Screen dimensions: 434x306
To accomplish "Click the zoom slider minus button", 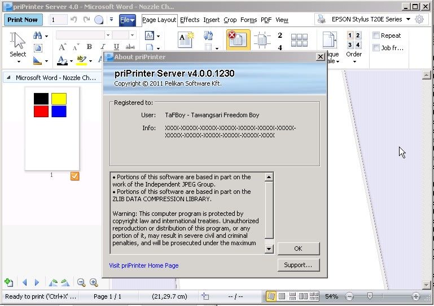I will tap(349, 296).
